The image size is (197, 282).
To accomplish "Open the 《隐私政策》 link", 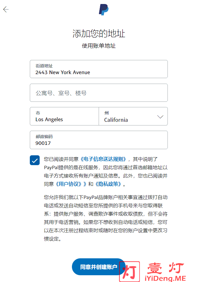I will tap(108, 184).
